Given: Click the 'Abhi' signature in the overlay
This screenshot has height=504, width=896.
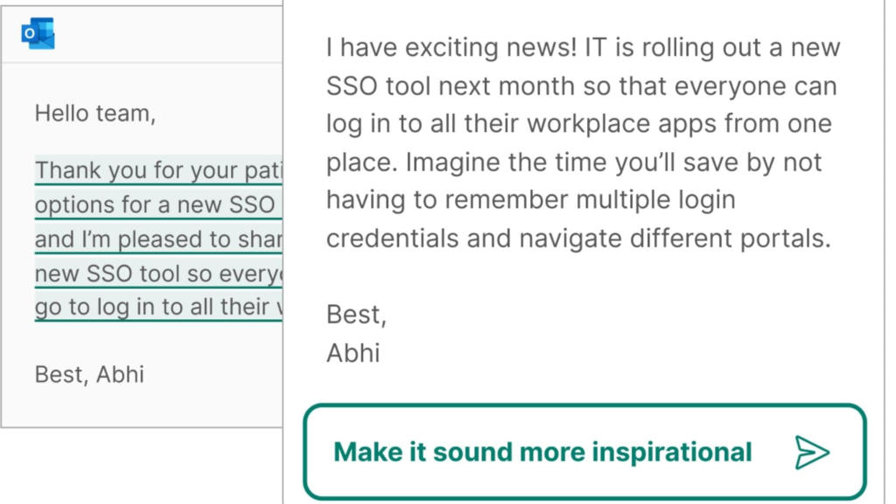Looking at the screenshot, I should click(x=353, y=353).
